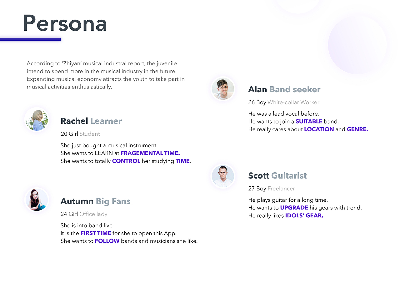The image size is (400, 283).
Task: Click the highlighted word LOCATION
Action: tap(319, 129)
